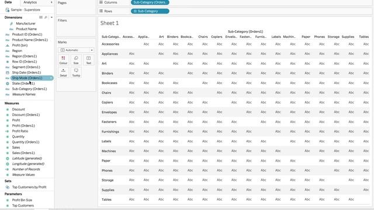Click the Sub-Category (Orders1) column header title
374x210 pixels.
tap(245, 32)
